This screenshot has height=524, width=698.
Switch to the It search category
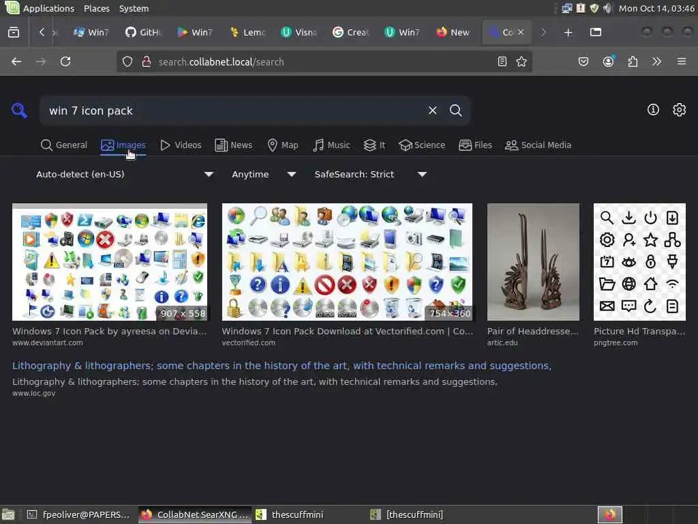coord(374,145)
